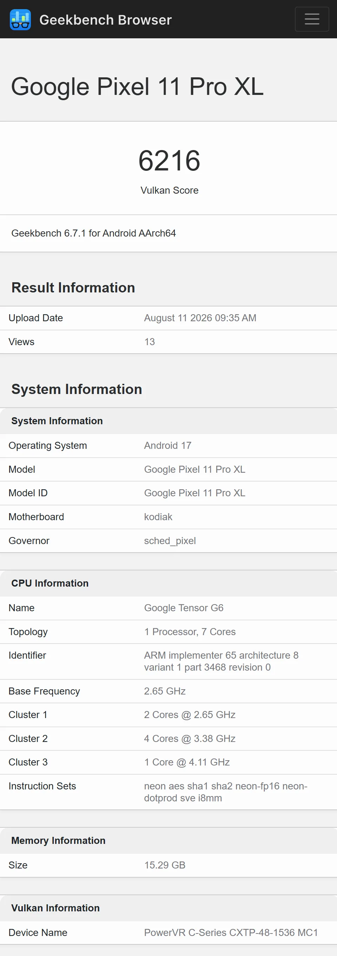
Task: Click Cluster 3 value 1 Core @ 4.11 GHz
Action: 187,762
